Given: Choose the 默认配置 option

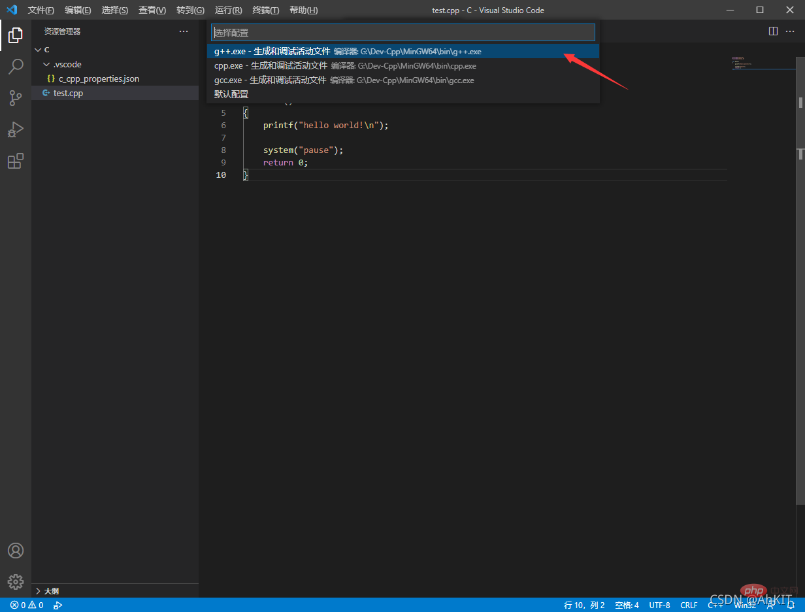Looking at the screenshot, I should 231,94.
